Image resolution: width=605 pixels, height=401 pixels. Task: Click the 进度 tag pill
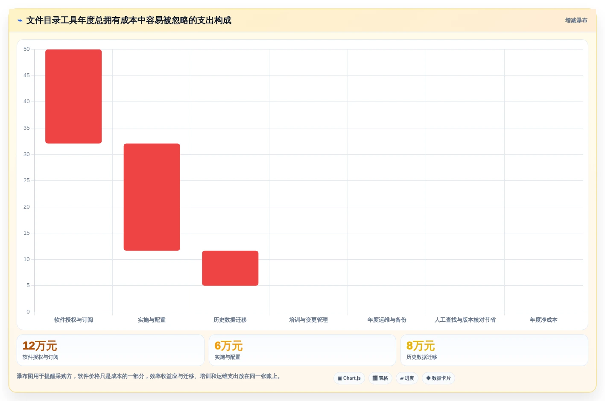tap(407, 378)
